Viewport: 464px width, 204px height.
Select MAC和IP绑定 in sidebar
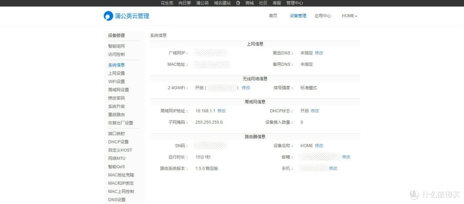pyautogui.click(x=121, y=183)
